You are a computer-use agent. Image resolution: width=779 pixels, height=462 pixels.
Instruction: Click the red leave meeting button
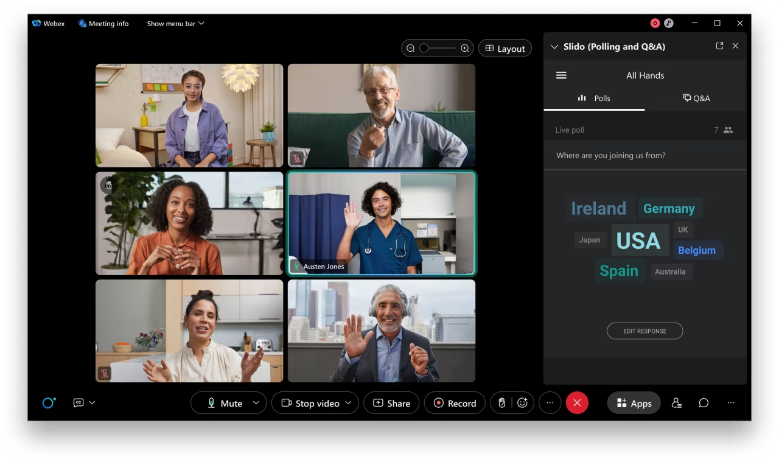click(577, 403)
